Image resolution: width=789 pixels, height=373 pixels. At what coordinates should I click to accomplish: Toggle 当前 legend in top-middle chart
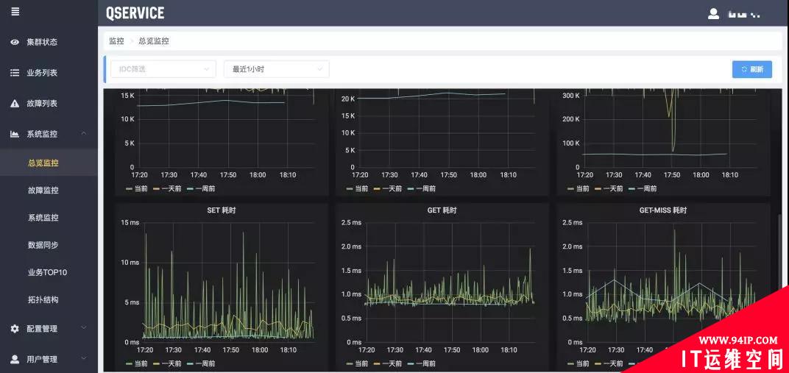(357, 188)
